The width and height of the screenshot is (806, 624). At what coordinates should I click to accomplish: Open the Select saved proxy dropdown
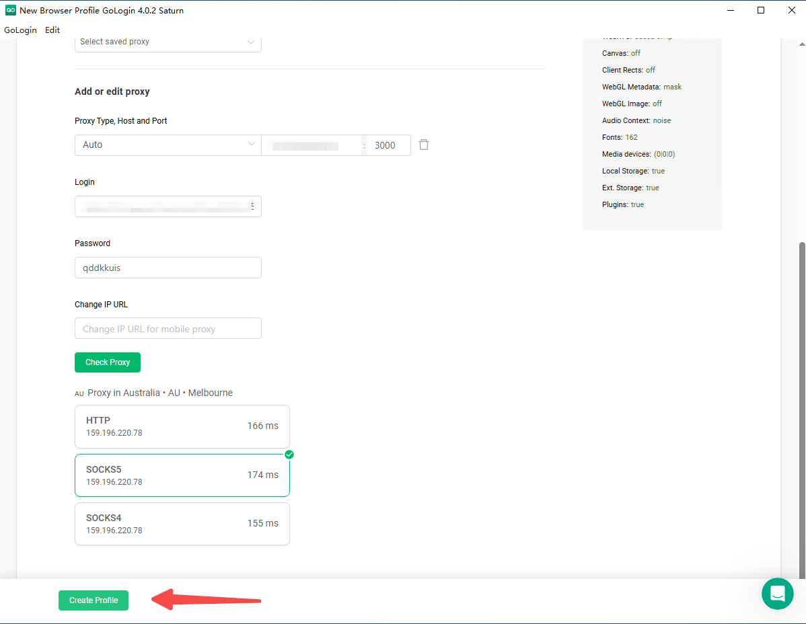pyautogui.click(x=168, y=42)
